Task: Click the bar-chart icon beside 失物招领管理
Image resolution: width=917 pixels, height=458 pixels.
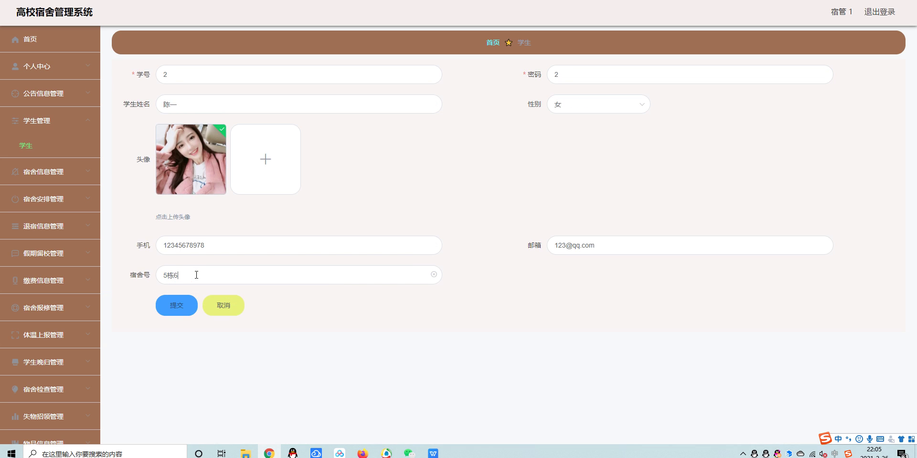Action: click(15, 417)
